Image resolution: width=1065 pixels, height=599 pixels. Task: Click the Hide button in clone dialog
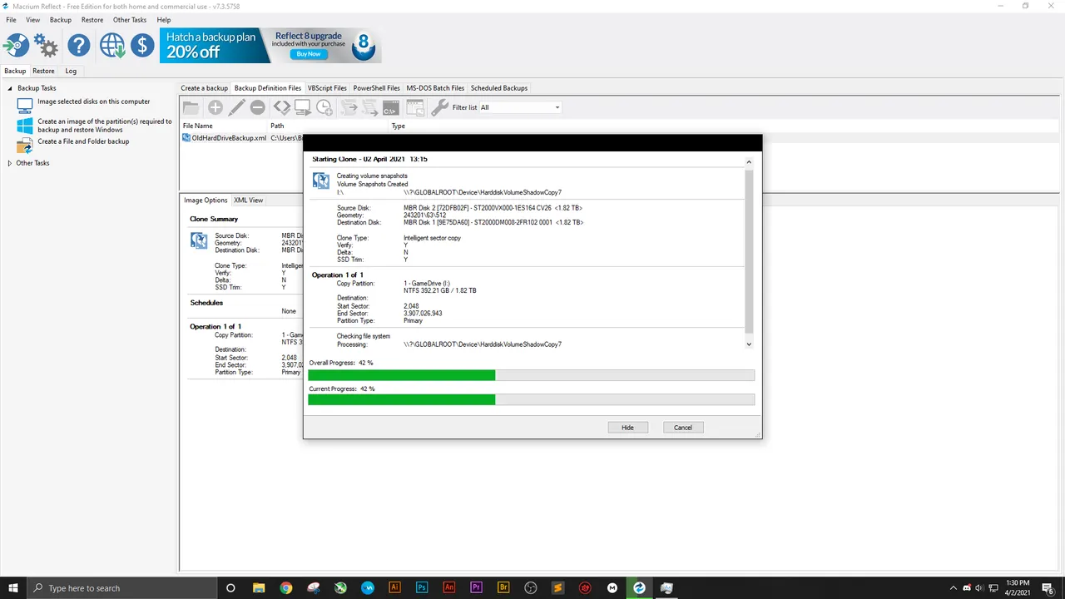coord(627,428)
